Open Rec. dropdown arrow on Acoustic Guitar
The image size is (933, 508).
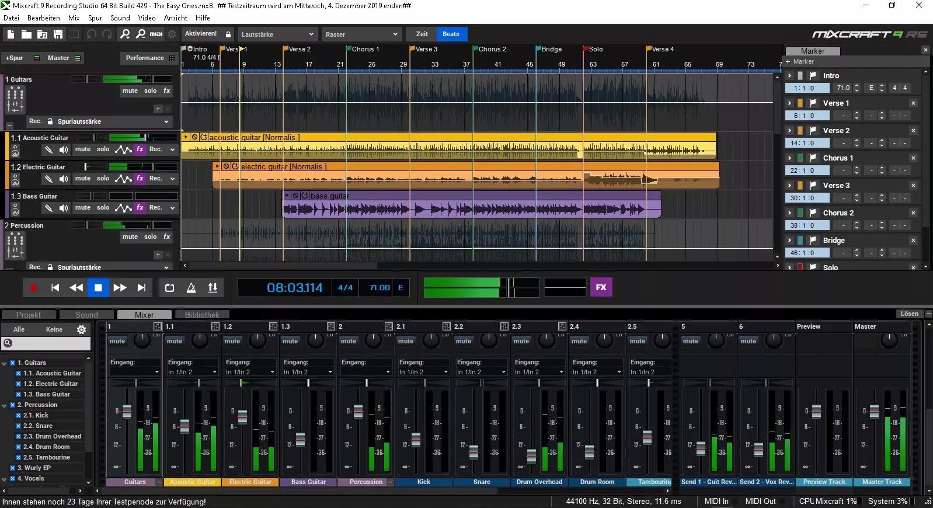(172, 149)
